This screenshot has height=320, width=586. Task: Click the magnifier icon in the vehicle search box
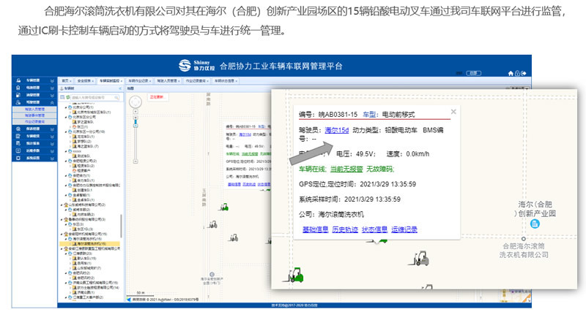pyautogui.click(x=116, y=97)
